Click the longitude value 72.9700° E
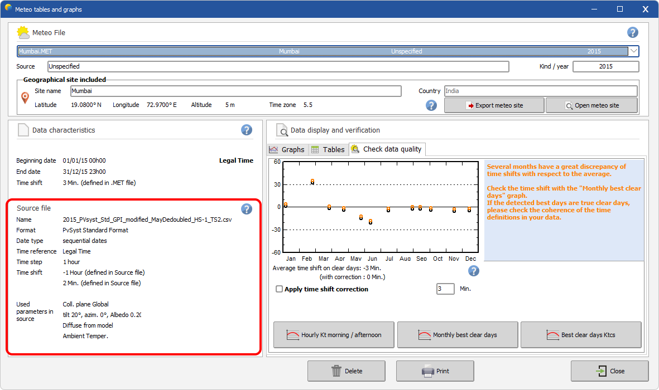Screen dimensions: 659x390 coord(162,105)
